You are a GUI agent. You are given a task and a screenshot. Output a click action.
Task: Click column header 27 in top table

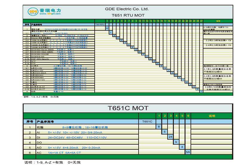(x=202, y=21)
